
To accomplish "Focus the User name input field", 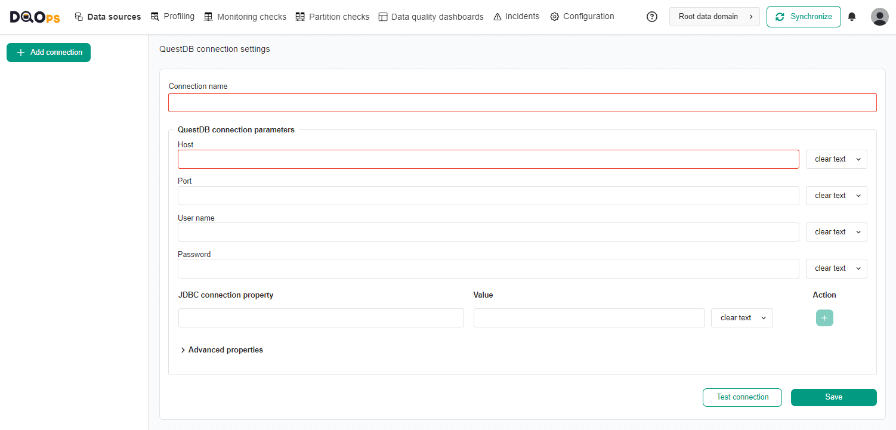I will pyautogui.click(x=489, y=232).
